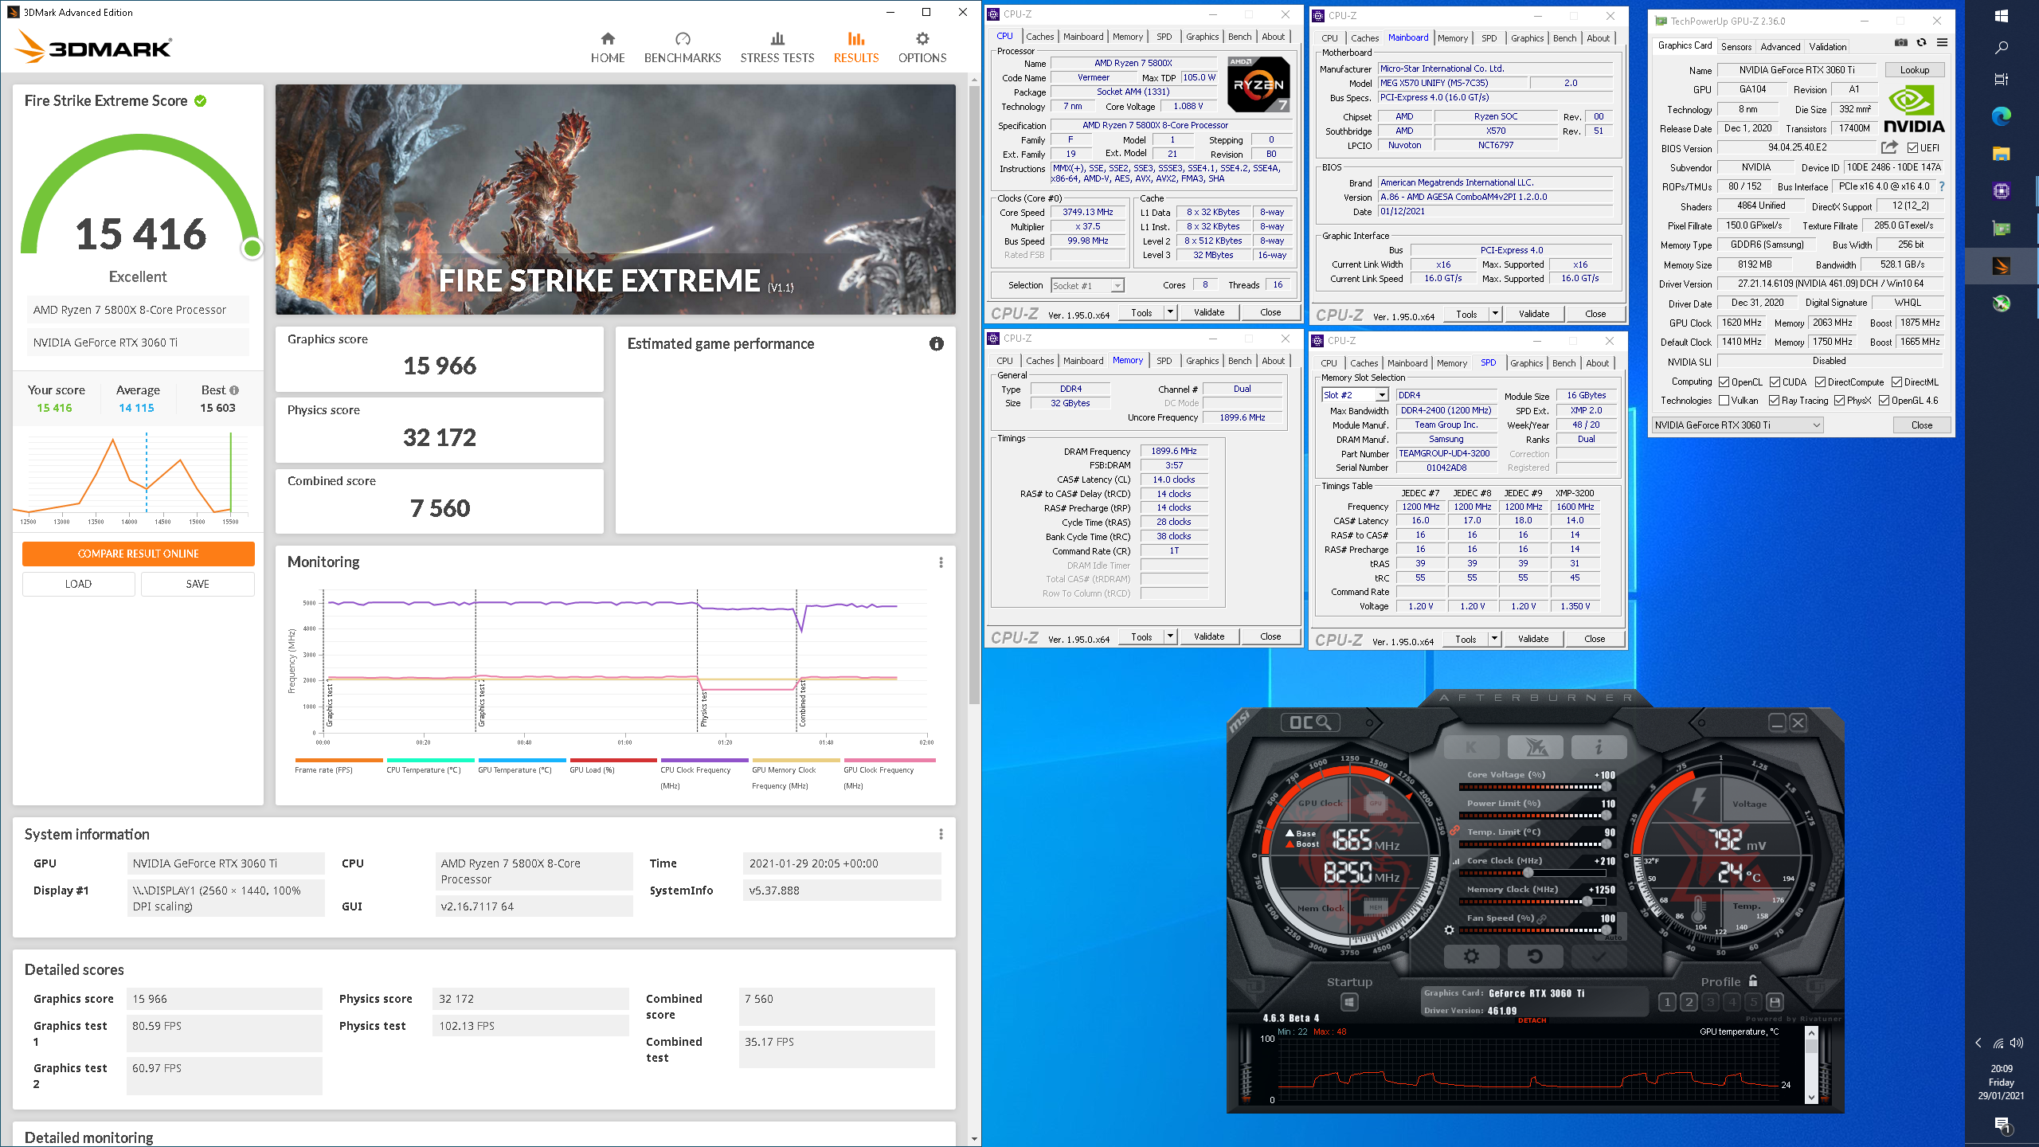Open the System information three-dot menu
The height and width of the screenshot is (1147, 2039).
pyautogui.click(x=941, y=834)
